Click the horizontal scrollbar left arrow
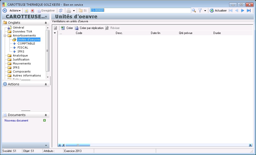 [x=63, y=145]
